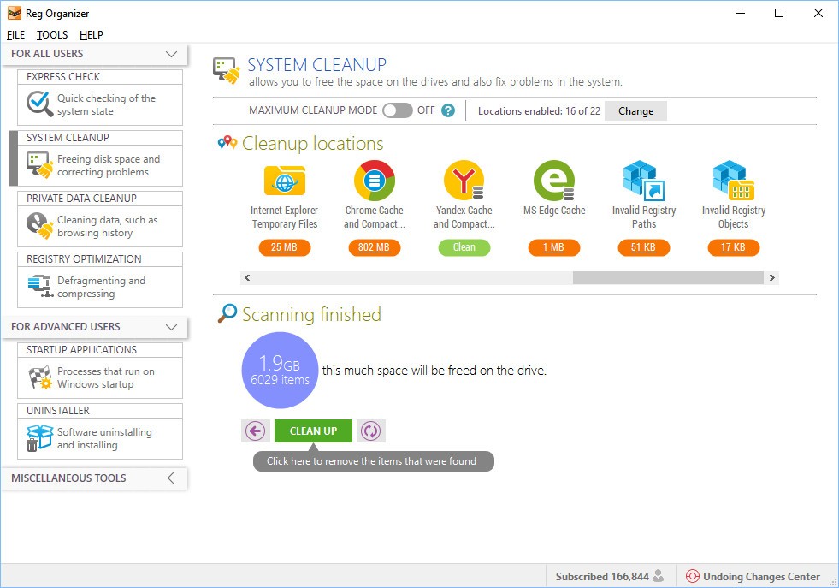
Task: Open the Help menu
Action: pyautogui.click(x=91, y=35)
